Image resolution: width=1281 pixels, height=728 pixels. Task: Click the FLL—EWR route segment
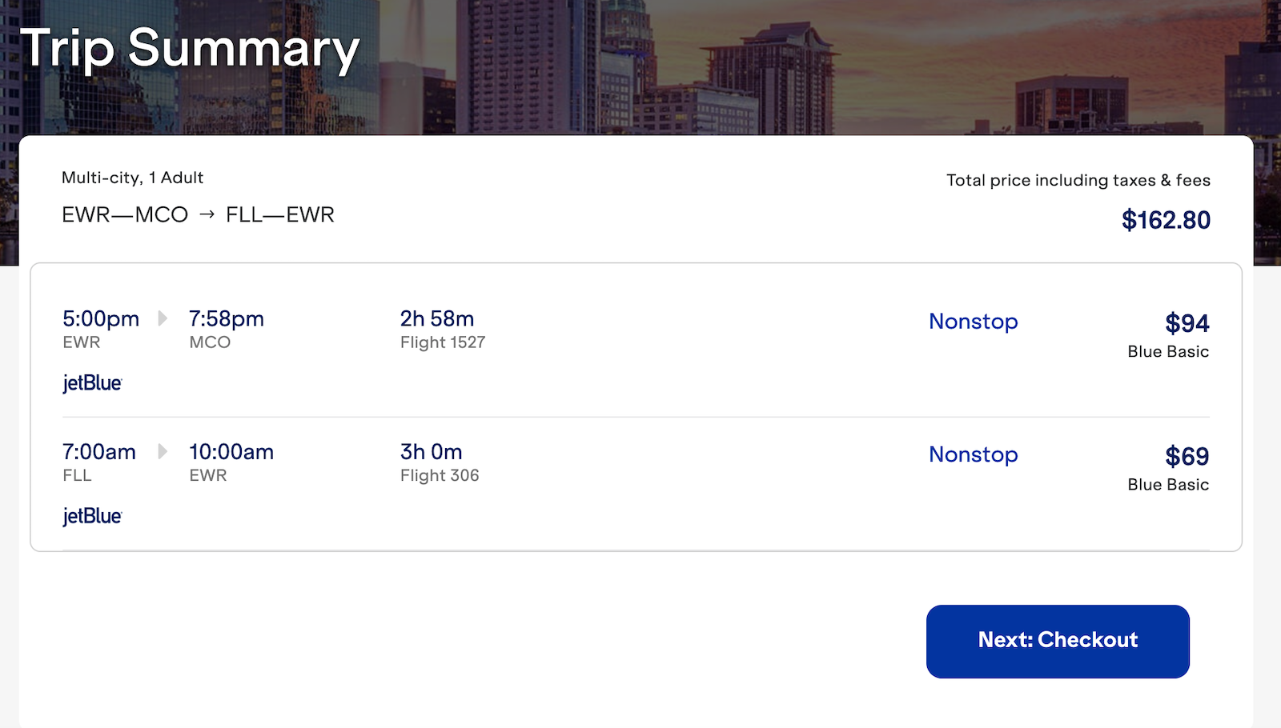coord(282,214)
